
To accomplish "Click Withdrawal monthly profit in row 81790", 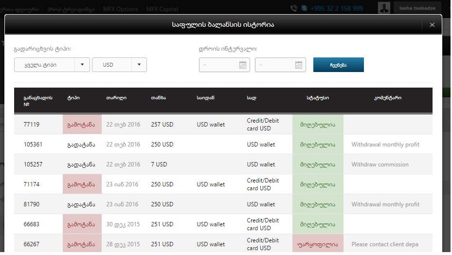I will pyautogui.click(x=385, y=204).
